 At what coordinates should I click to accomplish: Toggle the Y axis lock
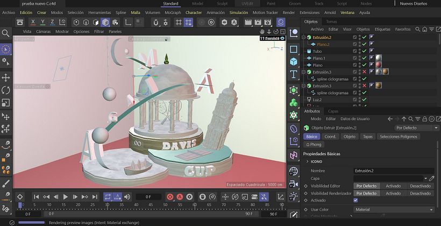42,22
